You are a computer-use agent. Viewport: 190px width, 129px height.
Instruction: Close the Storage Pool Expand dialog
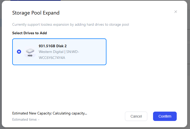click(x=176, y=12)
